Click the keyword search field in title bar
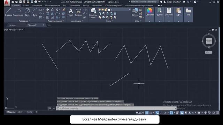 click(144, 2)
